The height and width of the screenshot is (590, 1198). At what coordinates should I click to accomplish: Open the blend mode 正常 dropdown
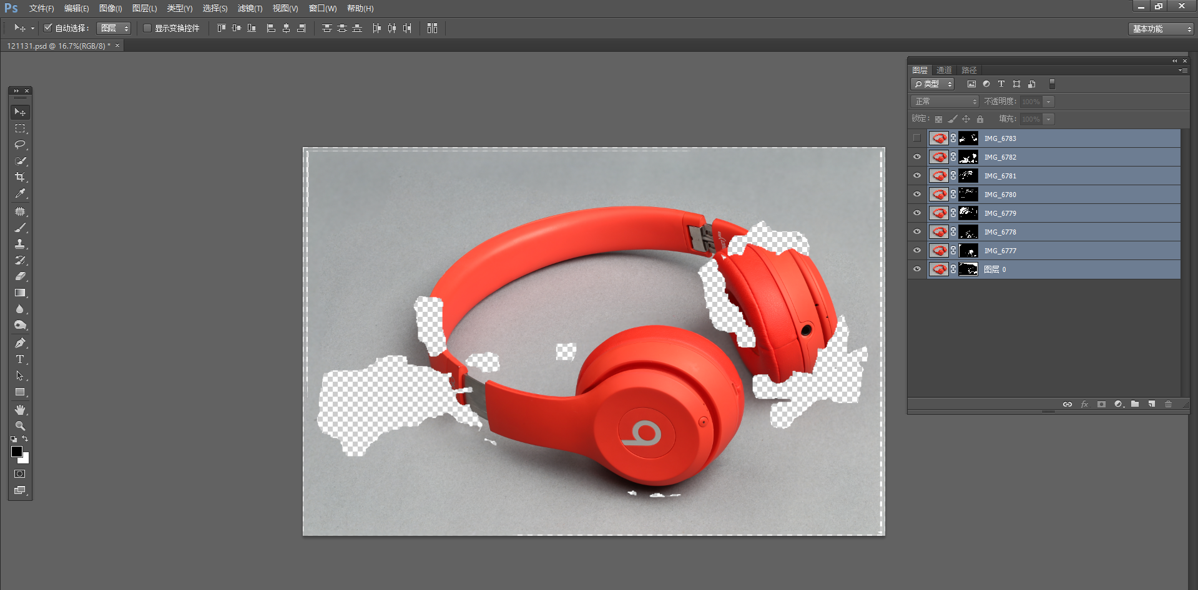pyautogui.click(x=945, y=101)
